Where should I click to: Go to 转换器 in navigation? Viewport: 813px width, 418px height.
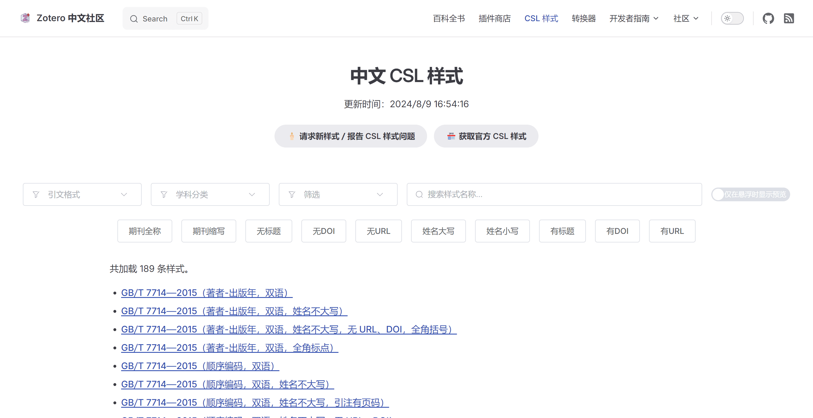[x=584, y=18]
